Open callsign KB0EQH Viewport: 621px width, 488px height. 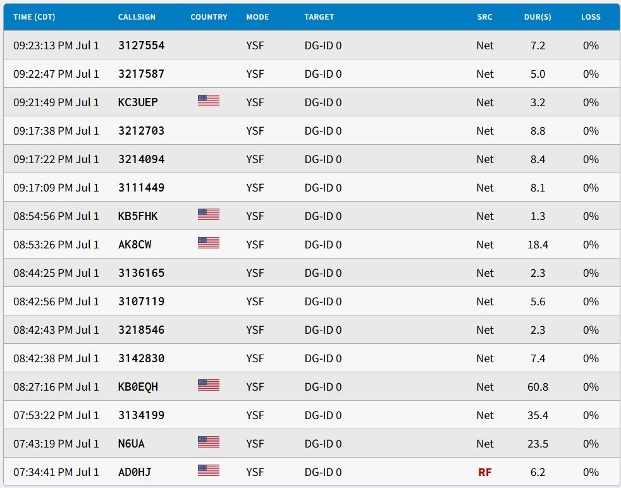pos(138,387)
